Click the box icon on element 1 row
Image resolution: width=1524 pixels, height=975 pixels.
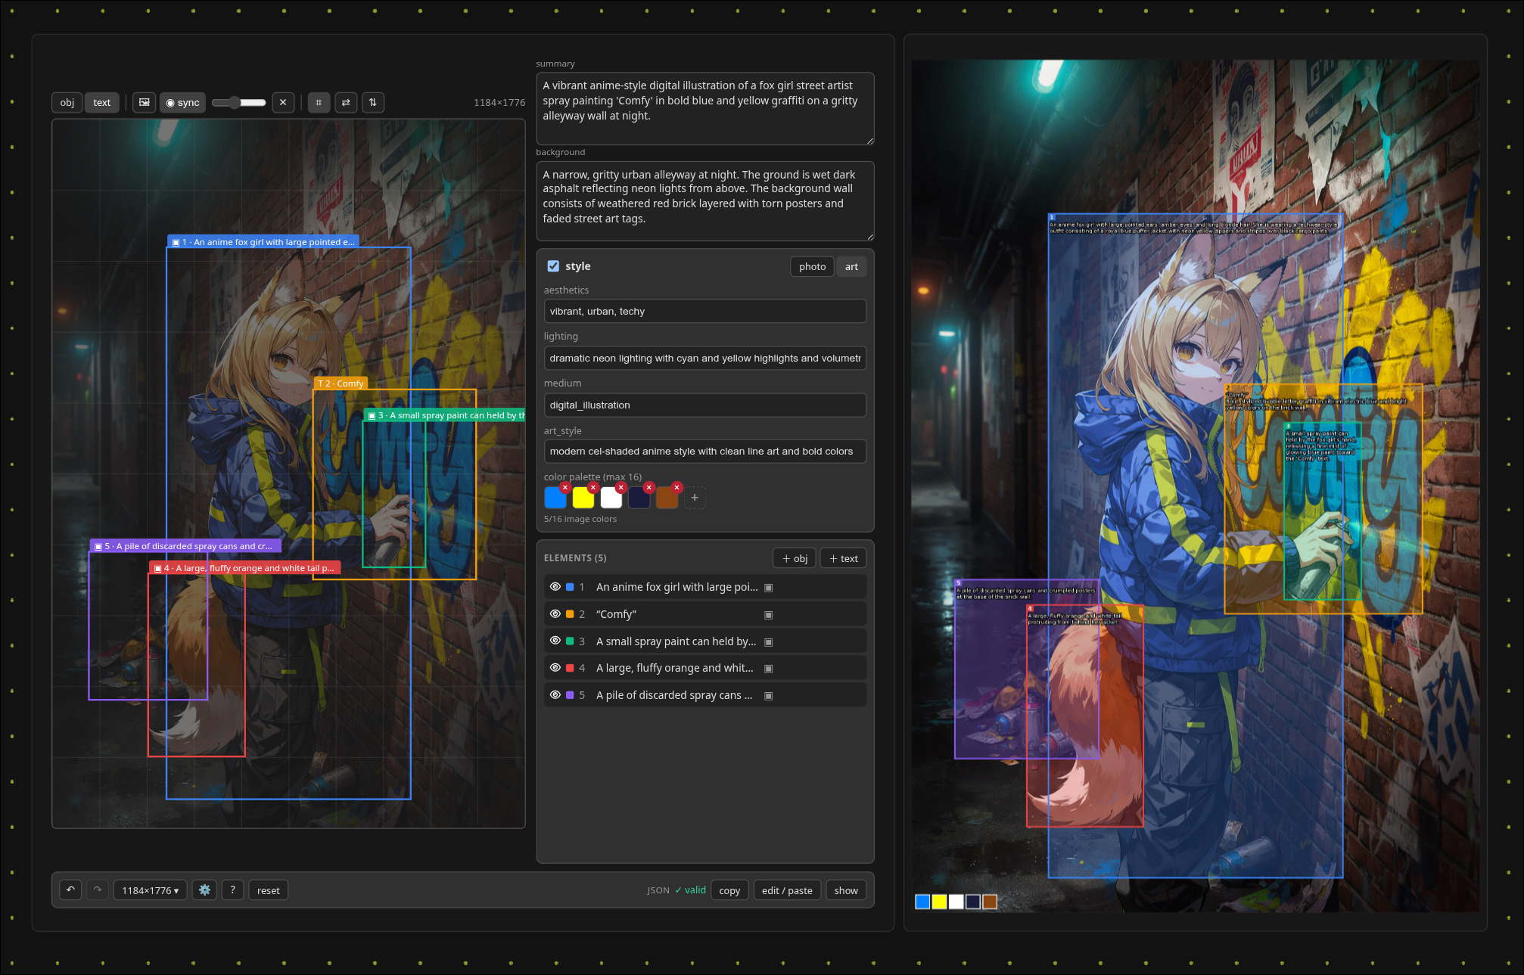(769, 588)
